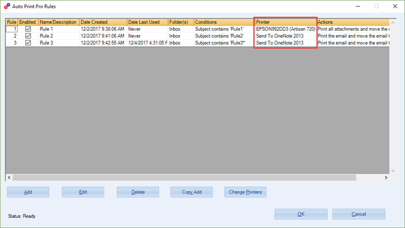405x228 pixels.
Task: Uncheck the Enabled checkbox for Rule 2
Action: (x=28, y=36)
